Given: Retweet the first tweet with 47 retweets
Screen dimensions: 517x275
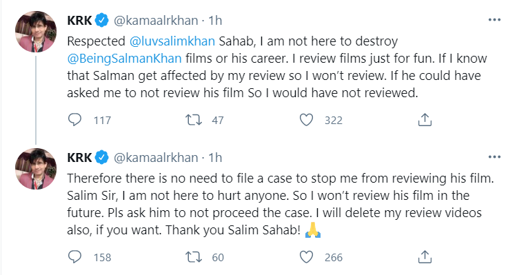Looking at the screenshot, I should [194, 120].
